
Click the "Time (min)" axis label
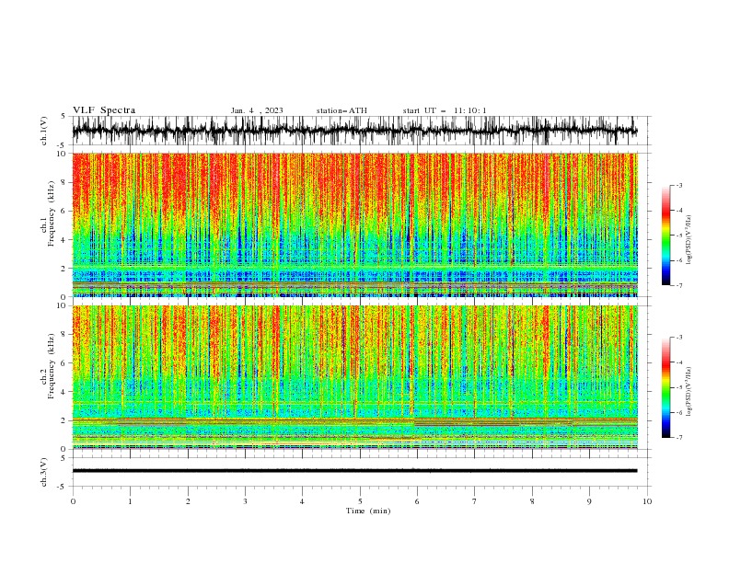coord(368,511)
